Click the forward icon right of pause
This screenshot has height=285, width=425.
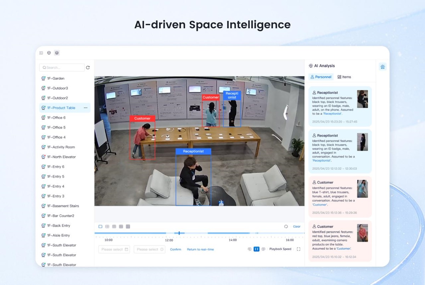click(x=263, y=249)
